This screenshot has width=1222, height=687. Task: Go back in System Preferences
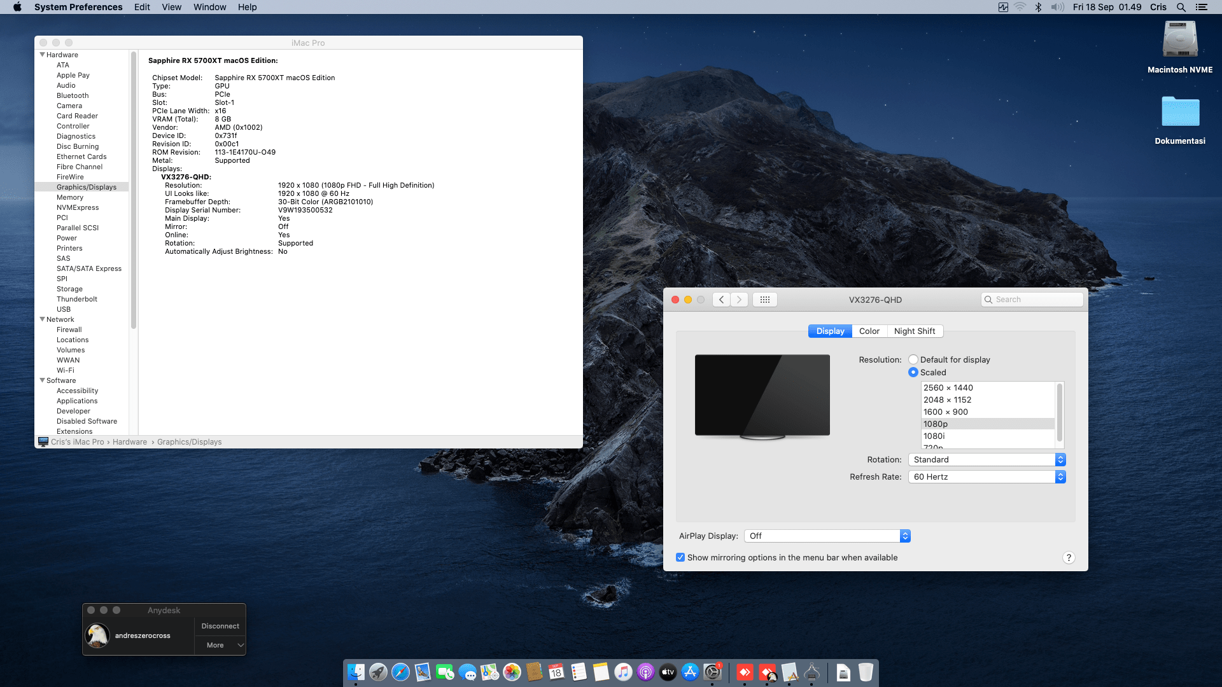pos(721,300)
